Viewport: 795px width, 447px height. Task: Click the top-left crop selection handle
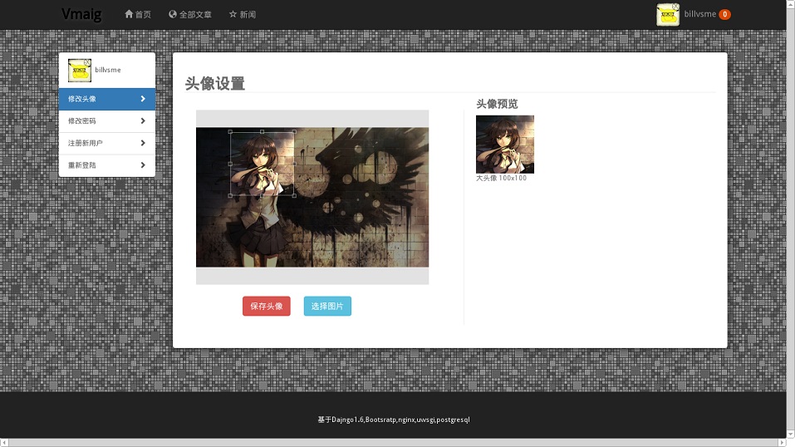tap(231, 132)
